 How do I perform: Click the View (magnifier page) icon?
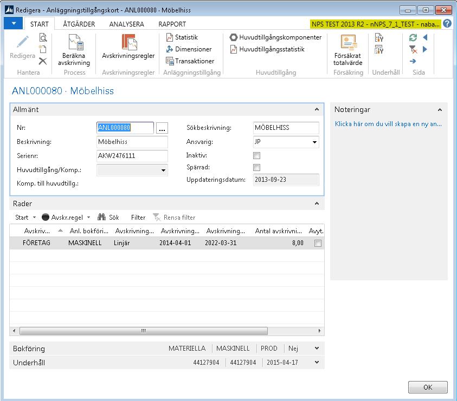click(x=43, y=37)
